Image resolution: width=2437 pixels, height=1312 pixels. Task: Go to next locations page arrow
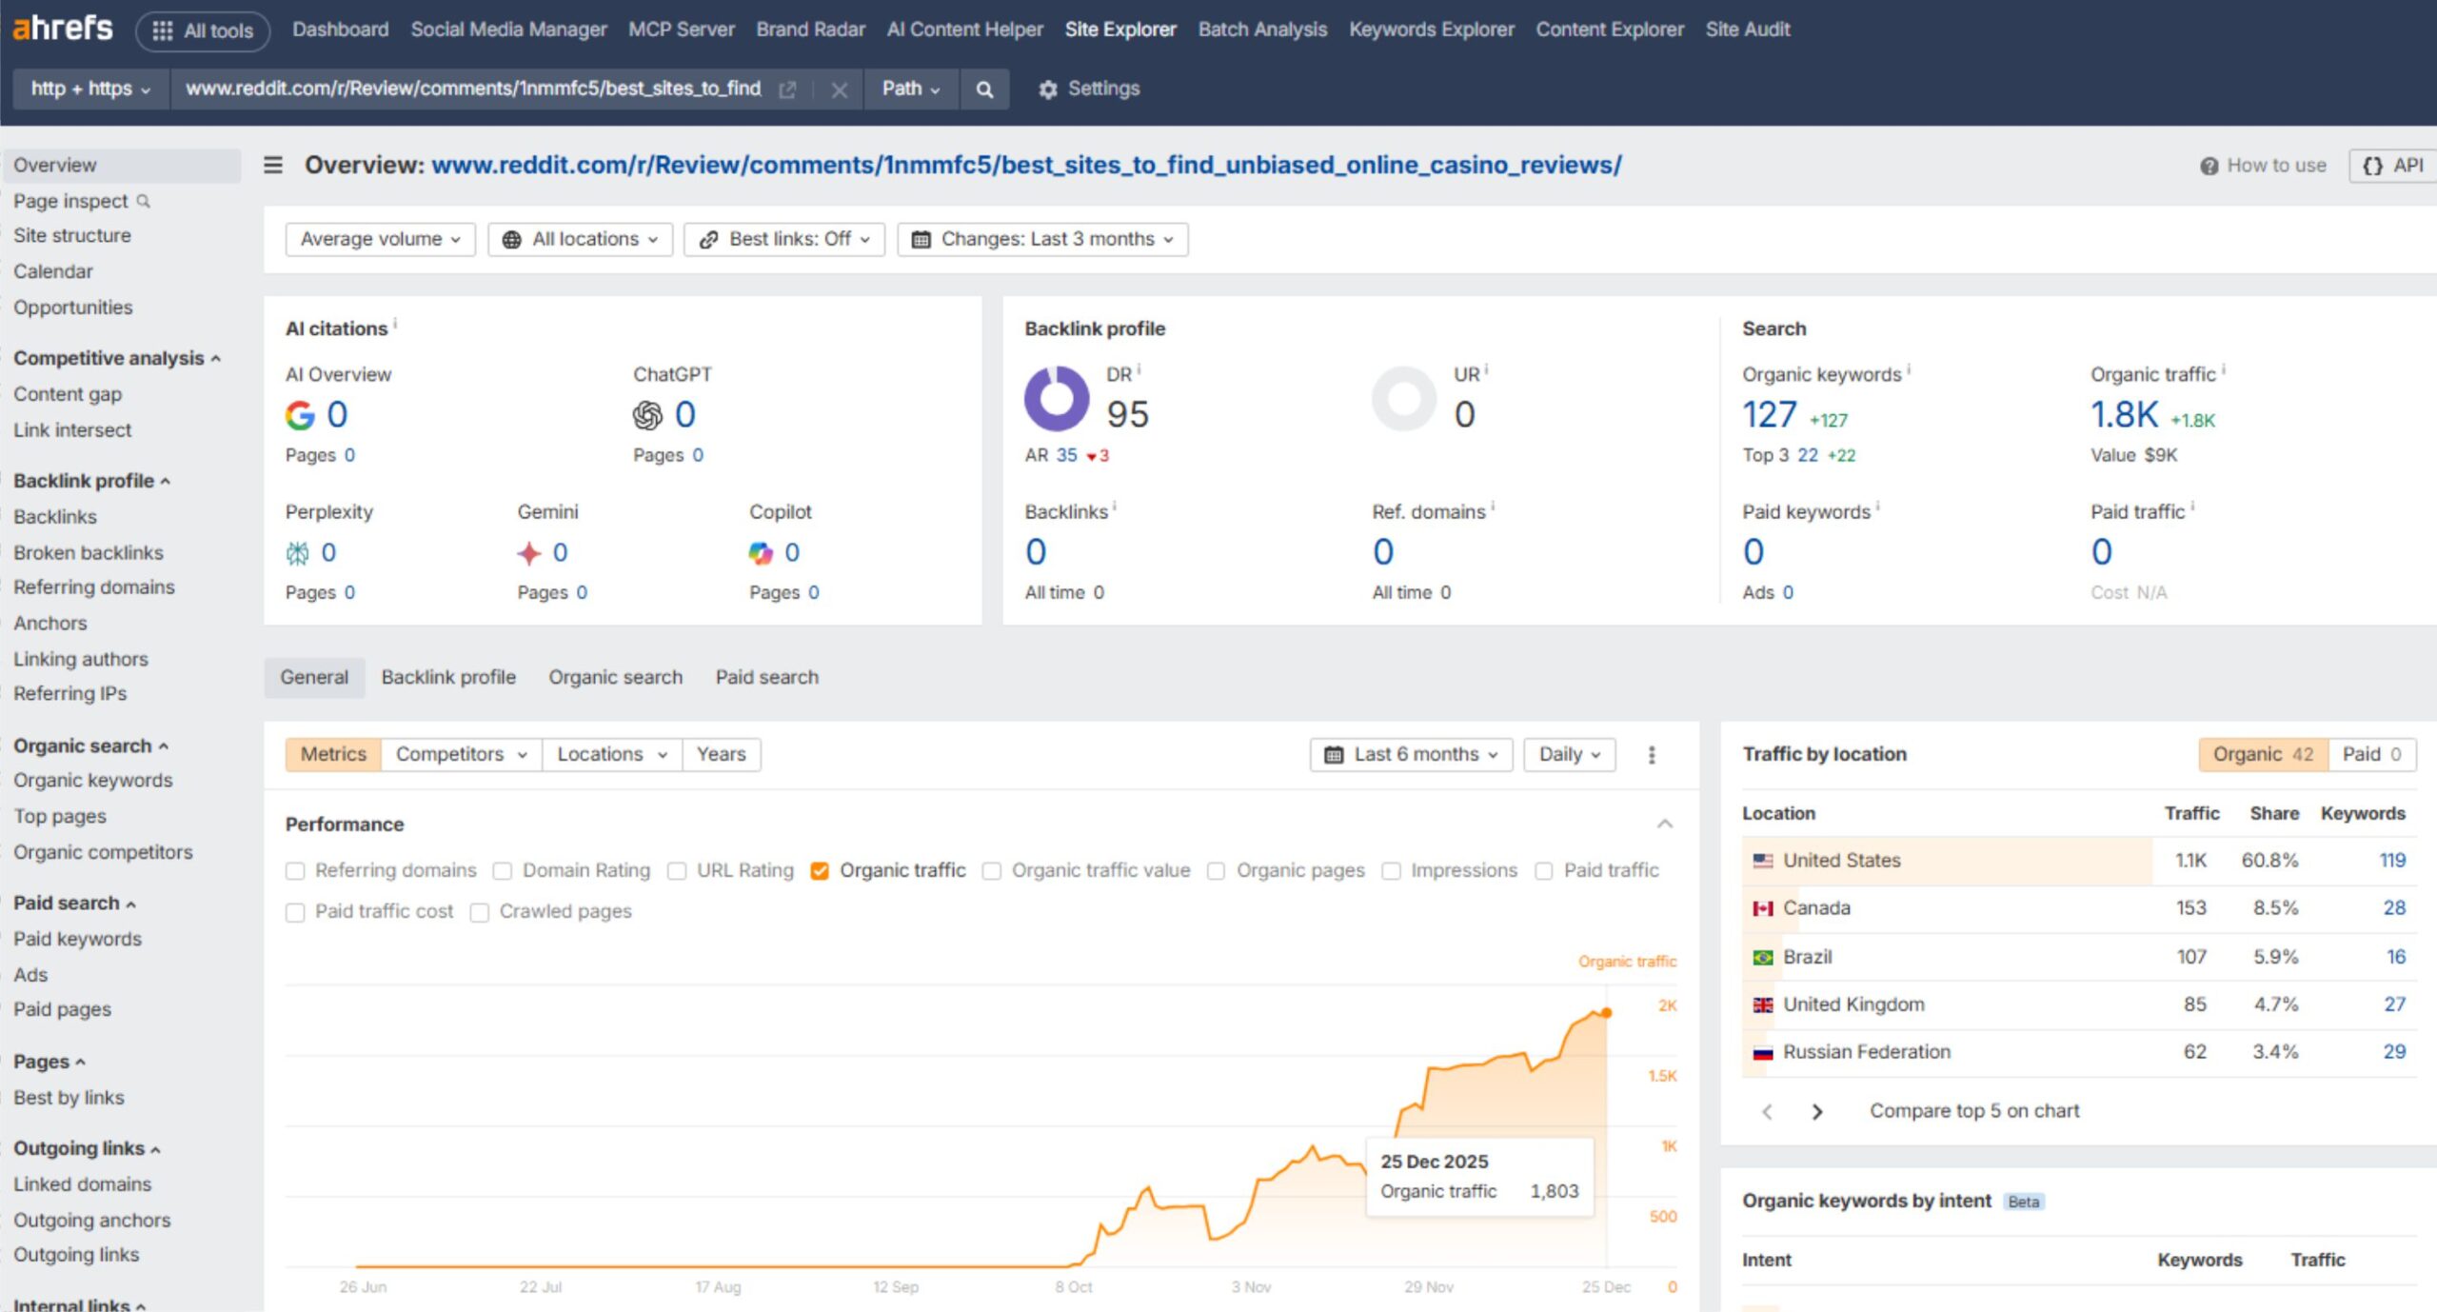click(1816, 1111)
